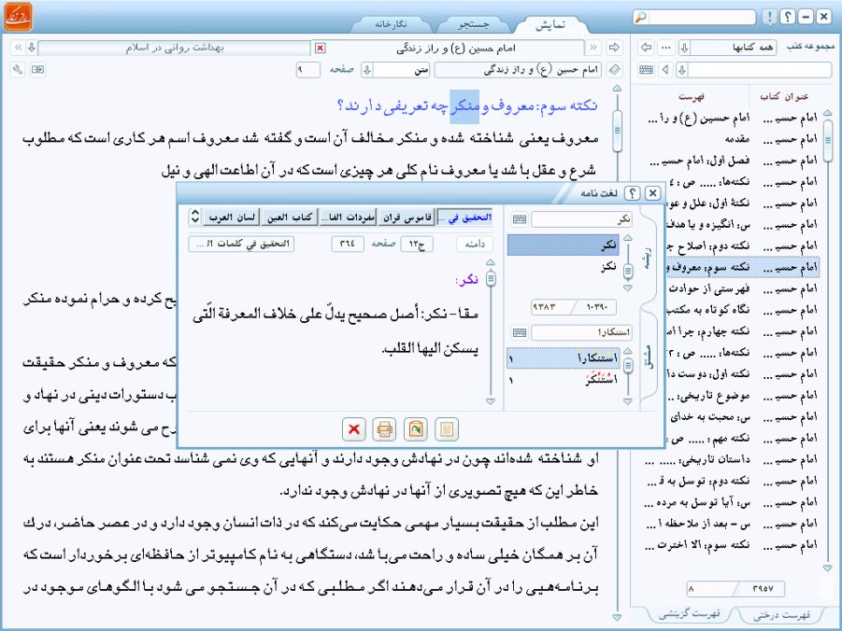The image size is (842, 631).
Task: Click the double chevron beside the امام حسین tab
Action: point(593,48)
